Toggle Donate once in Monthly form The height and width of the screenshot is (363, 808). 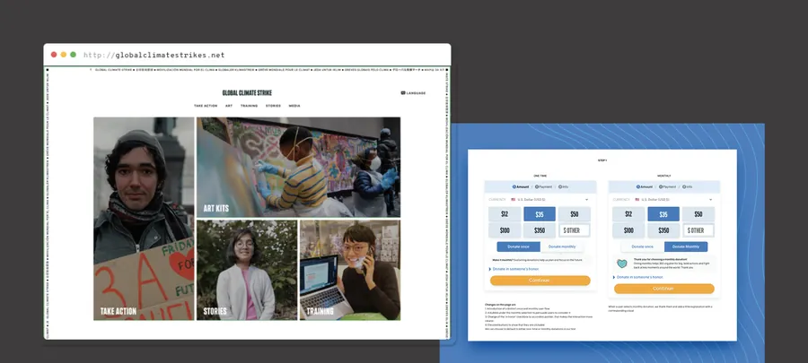[643, 246]
